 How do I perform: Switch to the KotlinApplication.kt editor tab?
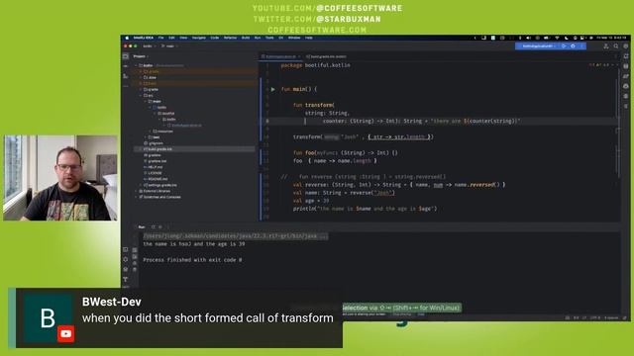point(279,57)
